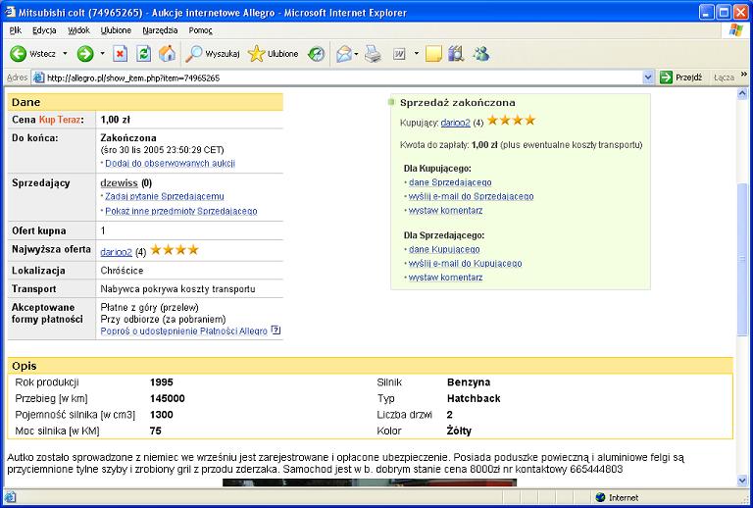
Task: Click the star rating beside Kupujący darioo2
Action: pos(511,120)
